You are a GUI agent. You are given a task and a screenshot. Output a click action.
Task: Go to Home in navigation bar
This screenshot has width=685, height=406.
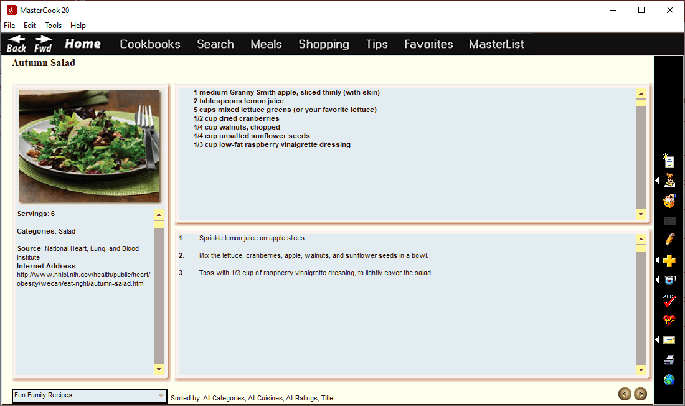pyautogui.click(x=83, y=44)
